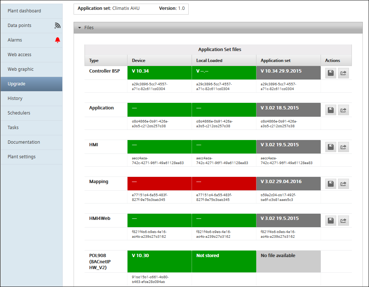Click POL908 device GUID 91bd15b1-d661-4b80
The height and width of the screenshot is (287, 369).
point(150,279)
